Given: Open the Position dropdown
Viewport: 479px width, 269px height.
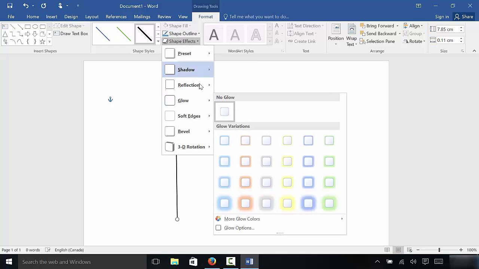Looking at the screenshot, I should 336,35.
